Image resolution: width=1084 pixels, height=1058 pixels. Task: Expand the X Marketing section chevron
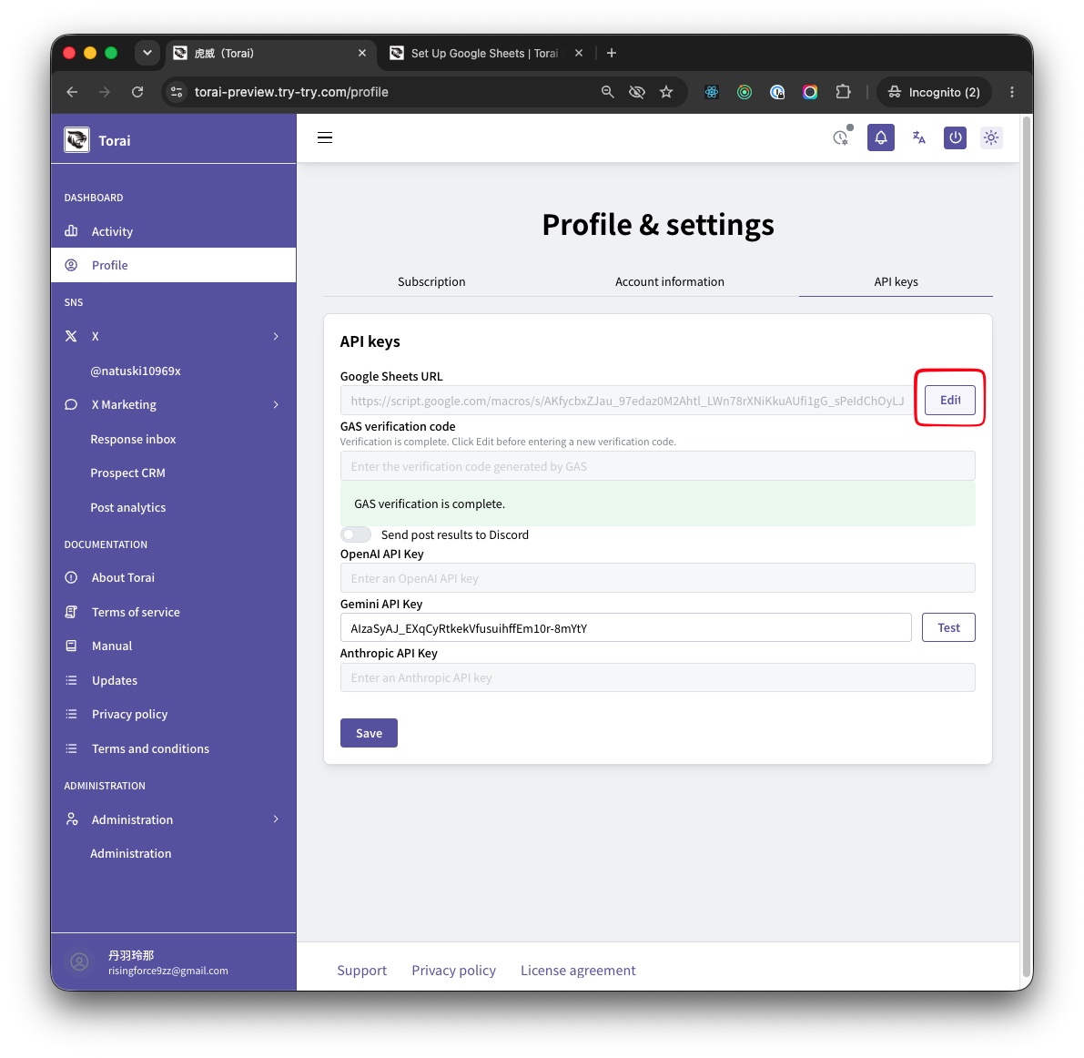276,404
